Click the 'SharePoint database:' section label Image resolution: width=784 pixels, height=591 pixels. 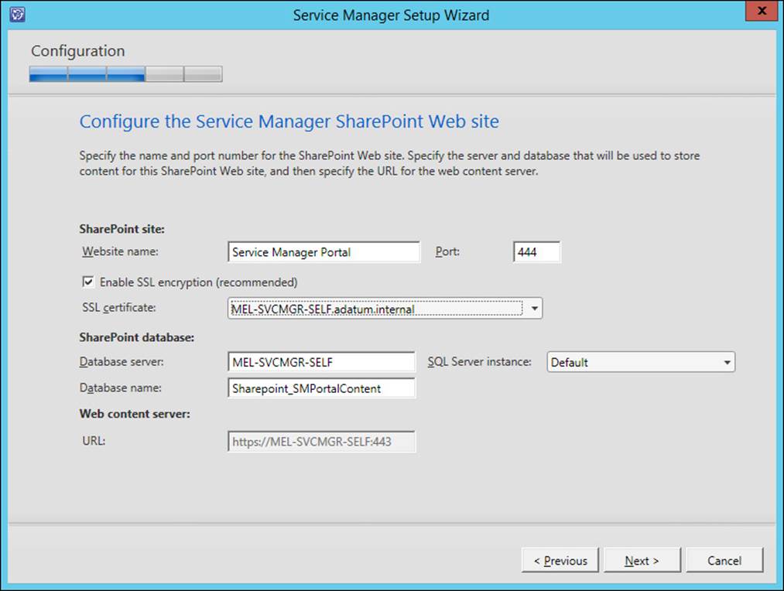[136, 338]
